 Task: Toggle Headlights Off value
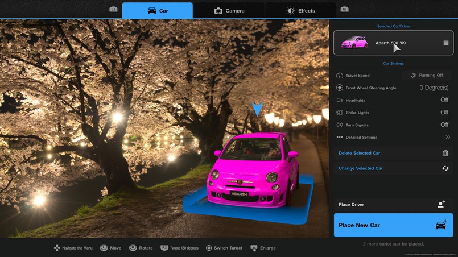[444, 100]
